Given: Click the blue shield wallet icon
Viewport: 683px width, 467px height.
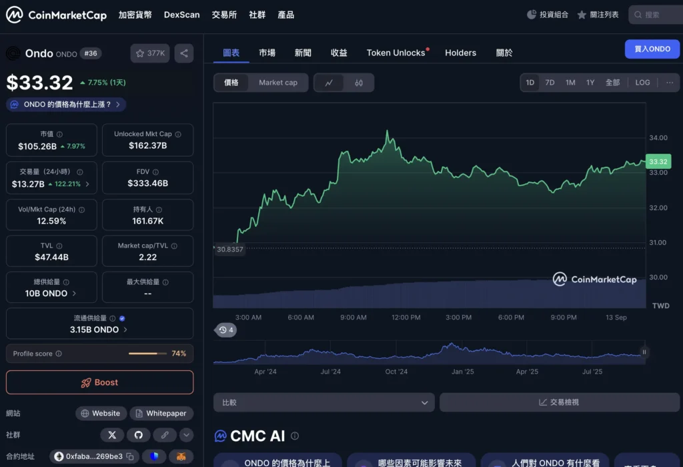Looking at the screenshot, I should [x=154, y=456].
